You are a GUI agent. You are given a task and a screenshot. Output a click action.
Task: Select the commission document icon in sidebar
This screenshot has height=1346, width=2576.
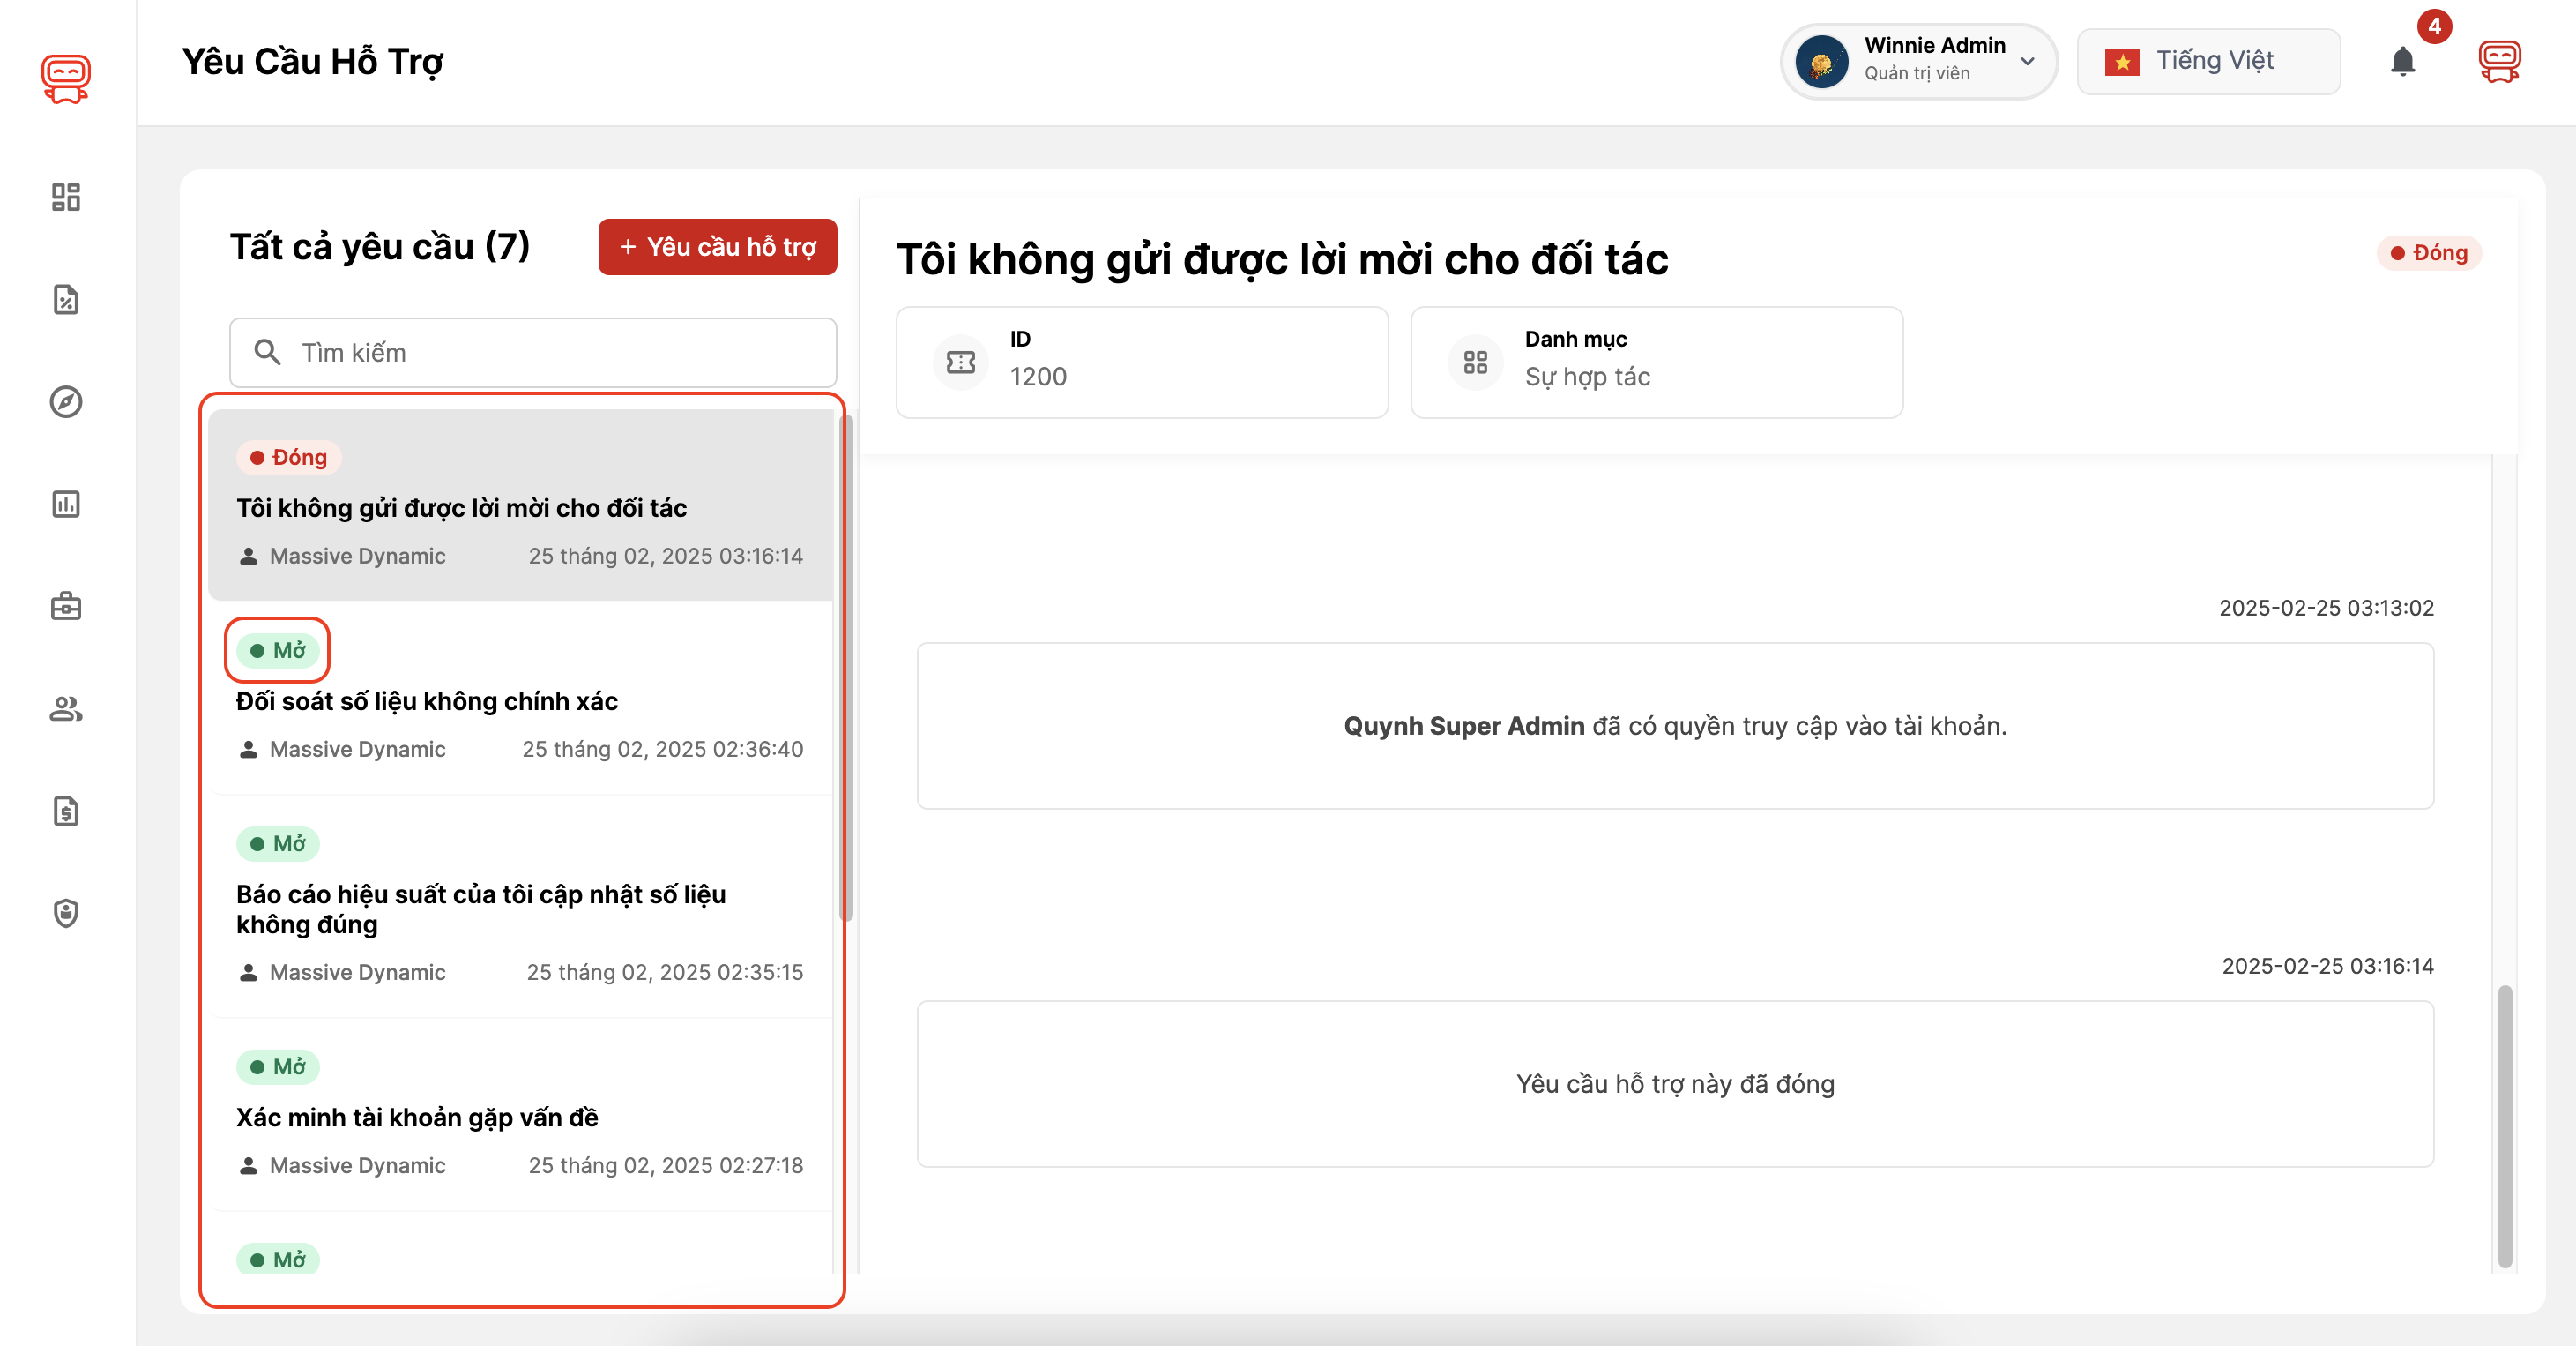point(65,299)
